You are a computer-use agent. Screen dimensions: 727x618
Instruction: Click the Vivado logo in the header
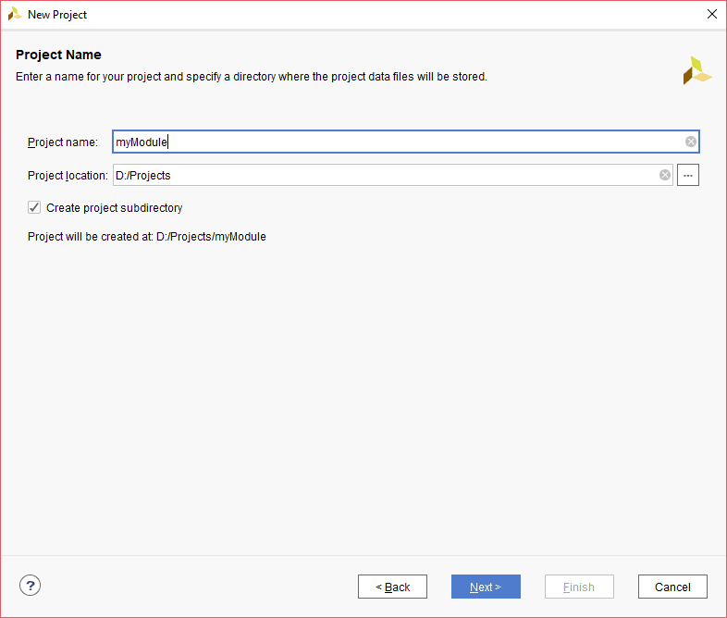[697, 71]
